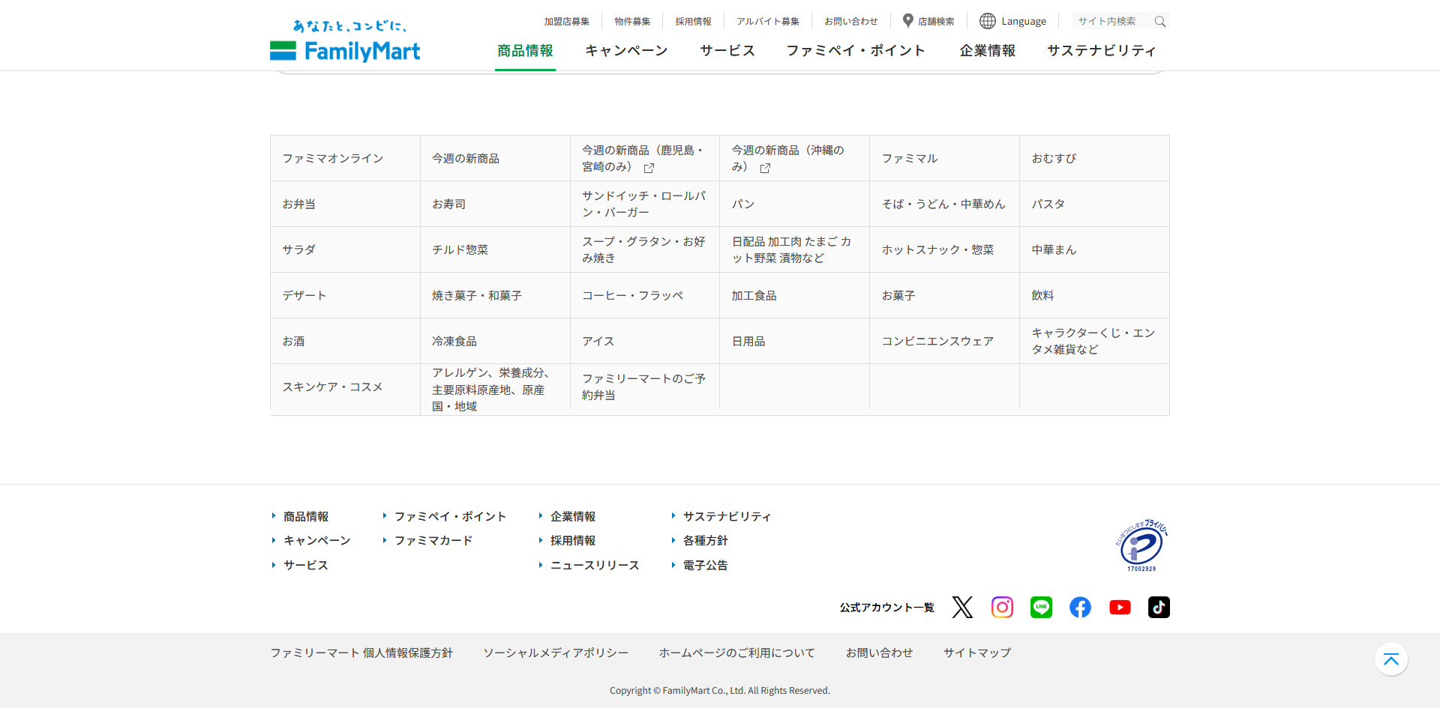The image size is (1440, 708).
Task: Open the TikTok official account
Action: pyautogui.click(x=1159, y=607)
